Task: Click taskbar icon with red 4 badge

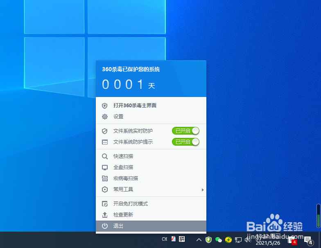Action: click(292, 241)
